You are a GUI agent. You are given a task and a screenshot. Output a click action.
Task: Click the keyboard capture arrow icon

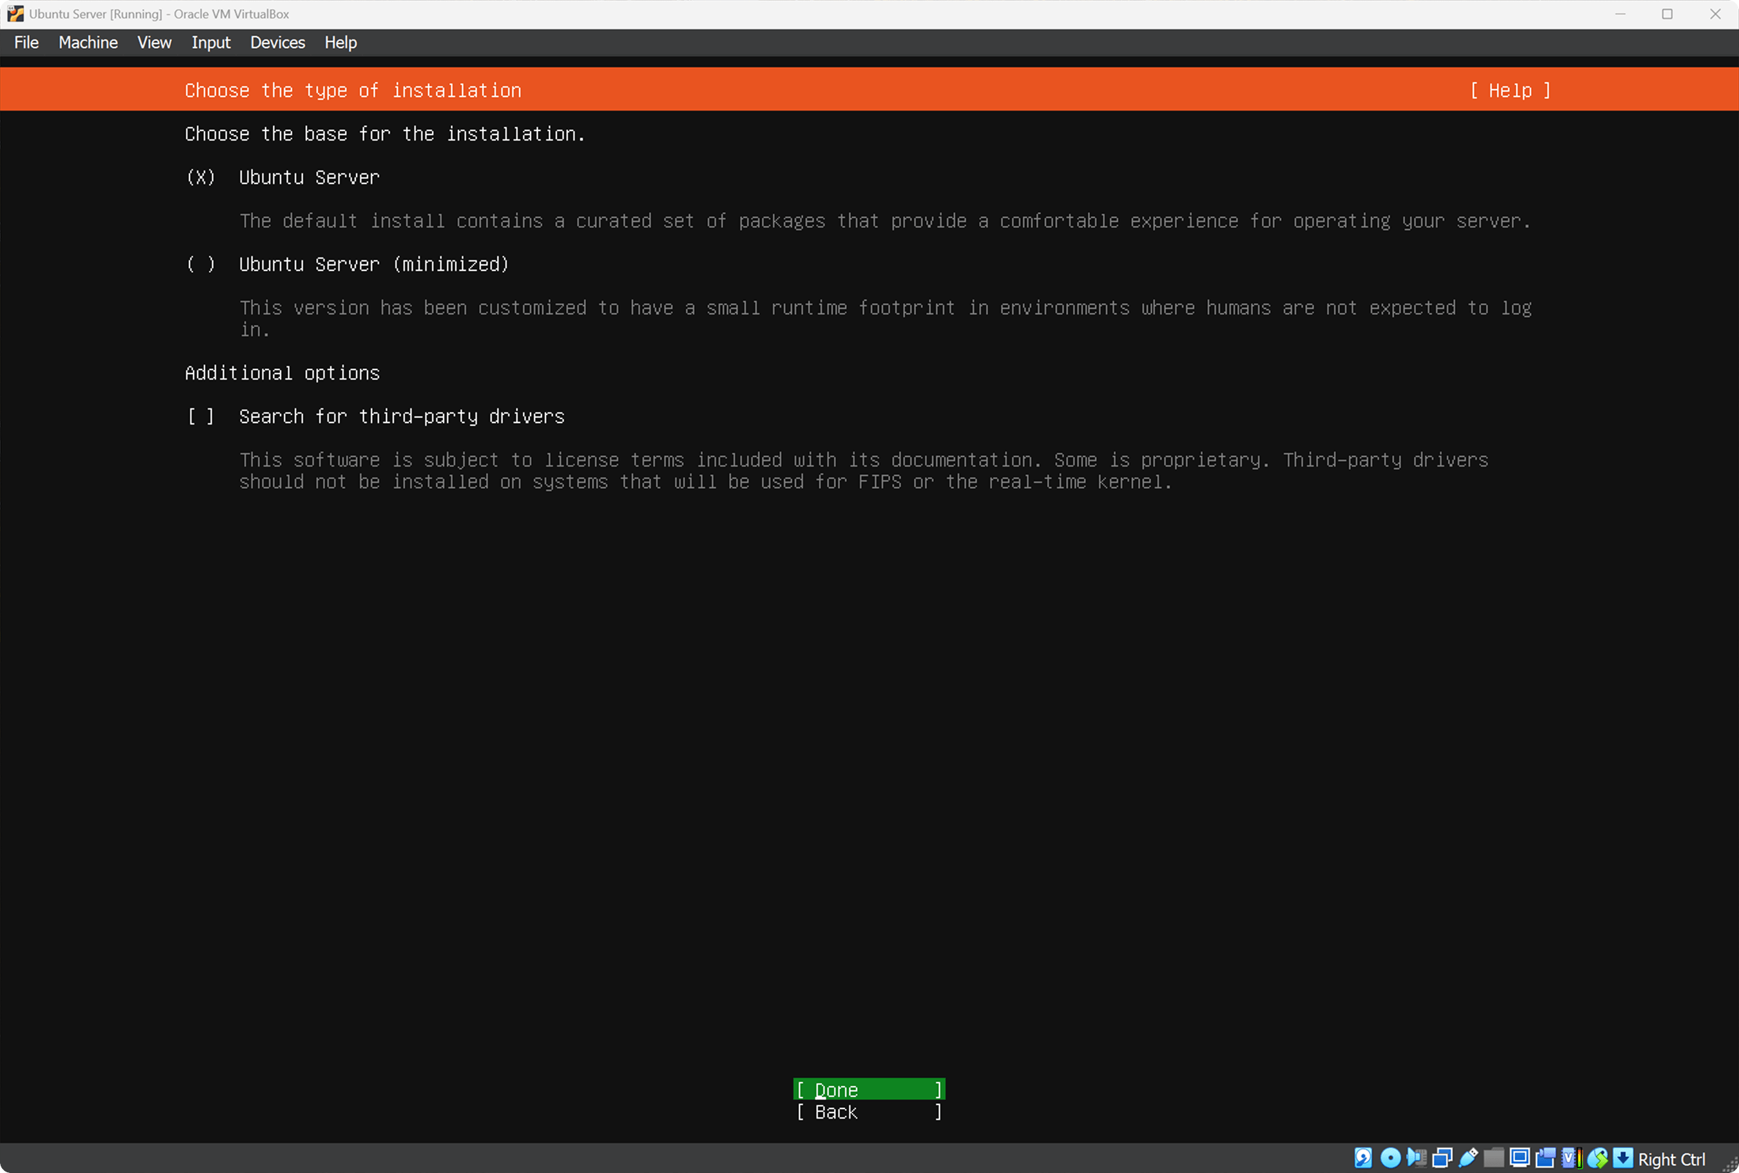tap(1622, 1158)
